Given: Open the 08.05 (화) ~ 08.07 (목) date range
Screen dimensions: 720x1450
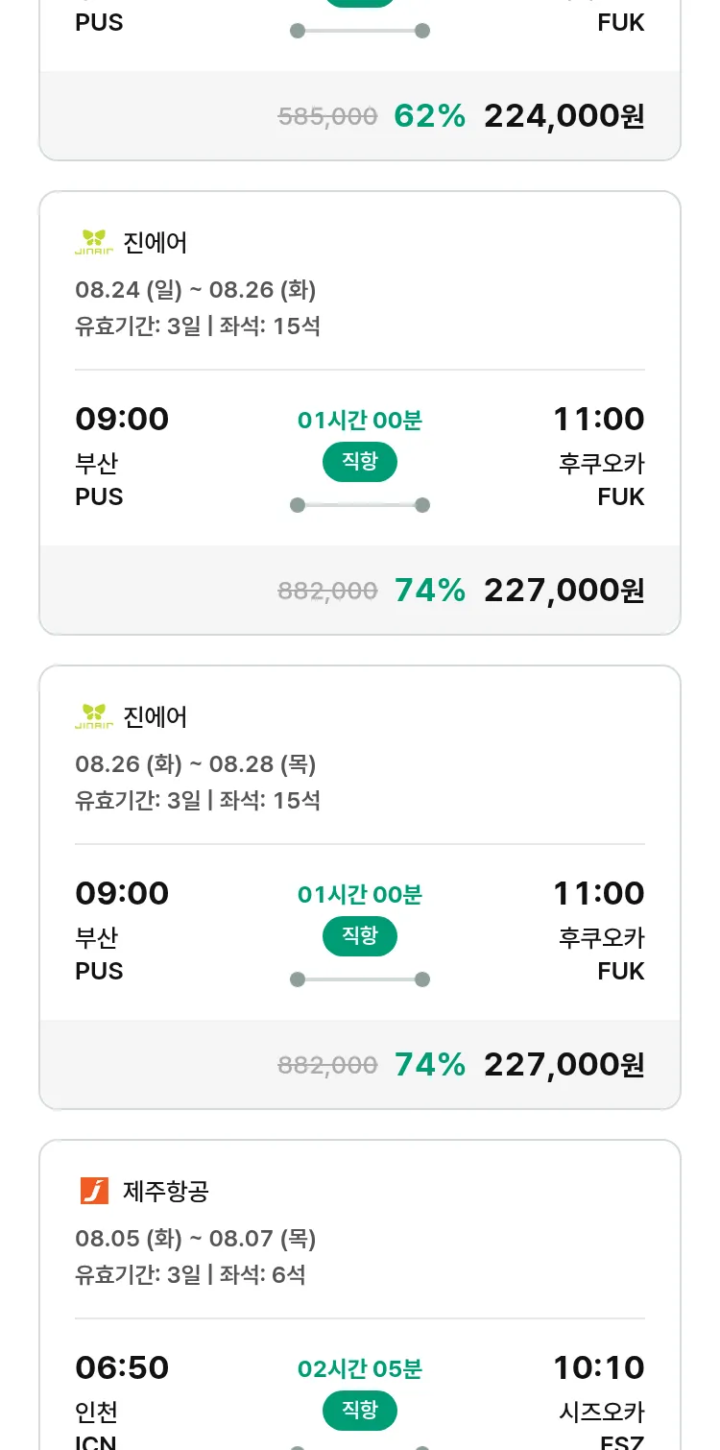Looking at the screenshot, I should pyautogui.click(x=196, y=1239).
